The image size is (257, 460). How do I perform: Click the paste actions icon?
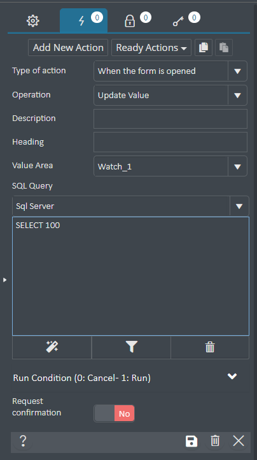coord(224,48)
